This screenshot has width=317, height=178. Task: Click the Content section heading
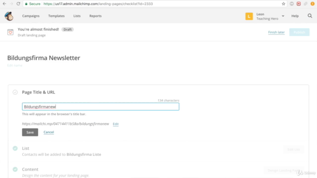pyautogui.click(x=30, y=169)
